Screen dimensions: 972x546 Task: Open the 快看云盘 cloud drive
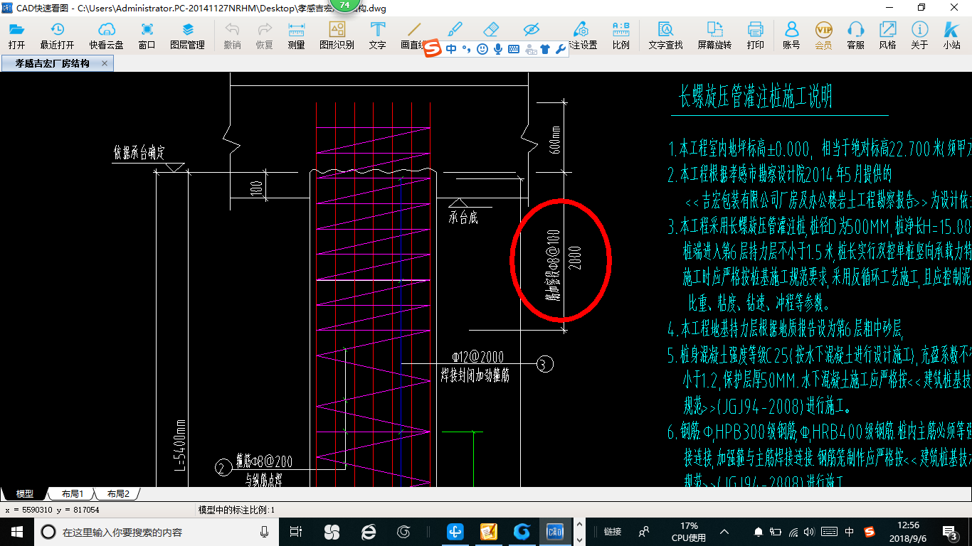[x=106, y=35]
